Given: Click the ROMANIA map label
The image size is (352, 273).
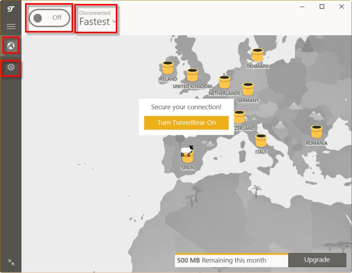Looking at the screenshot, I should click(316, 143).
